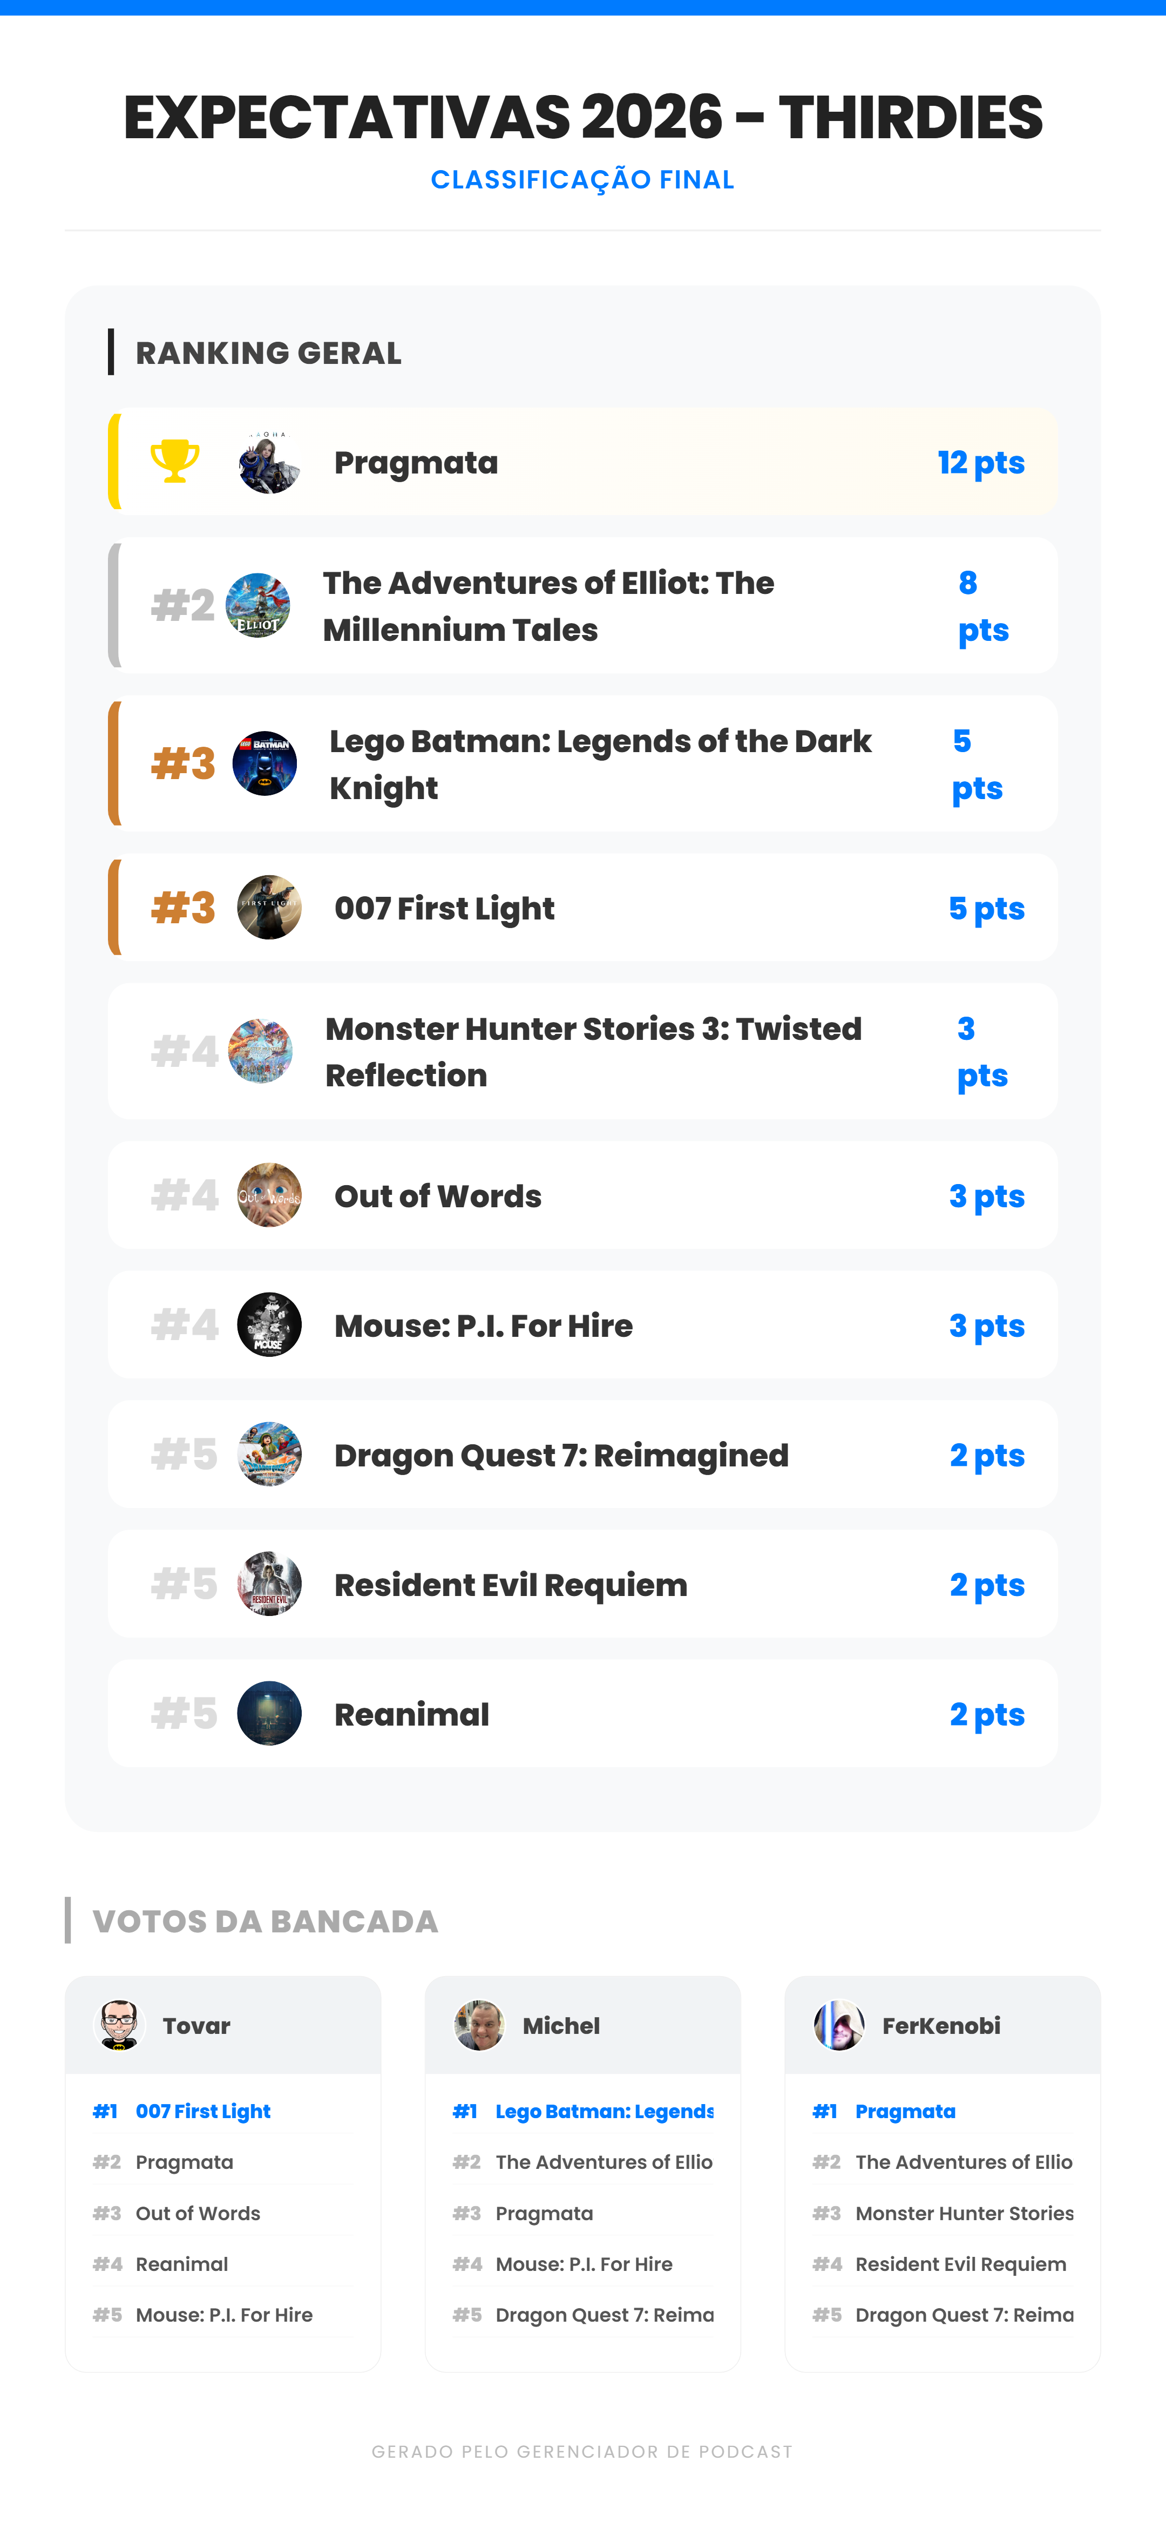The width and height of the screenshot is (1166, 2529).
Task: Click the Pragmata 12 pts score
Action: [980, 462]
